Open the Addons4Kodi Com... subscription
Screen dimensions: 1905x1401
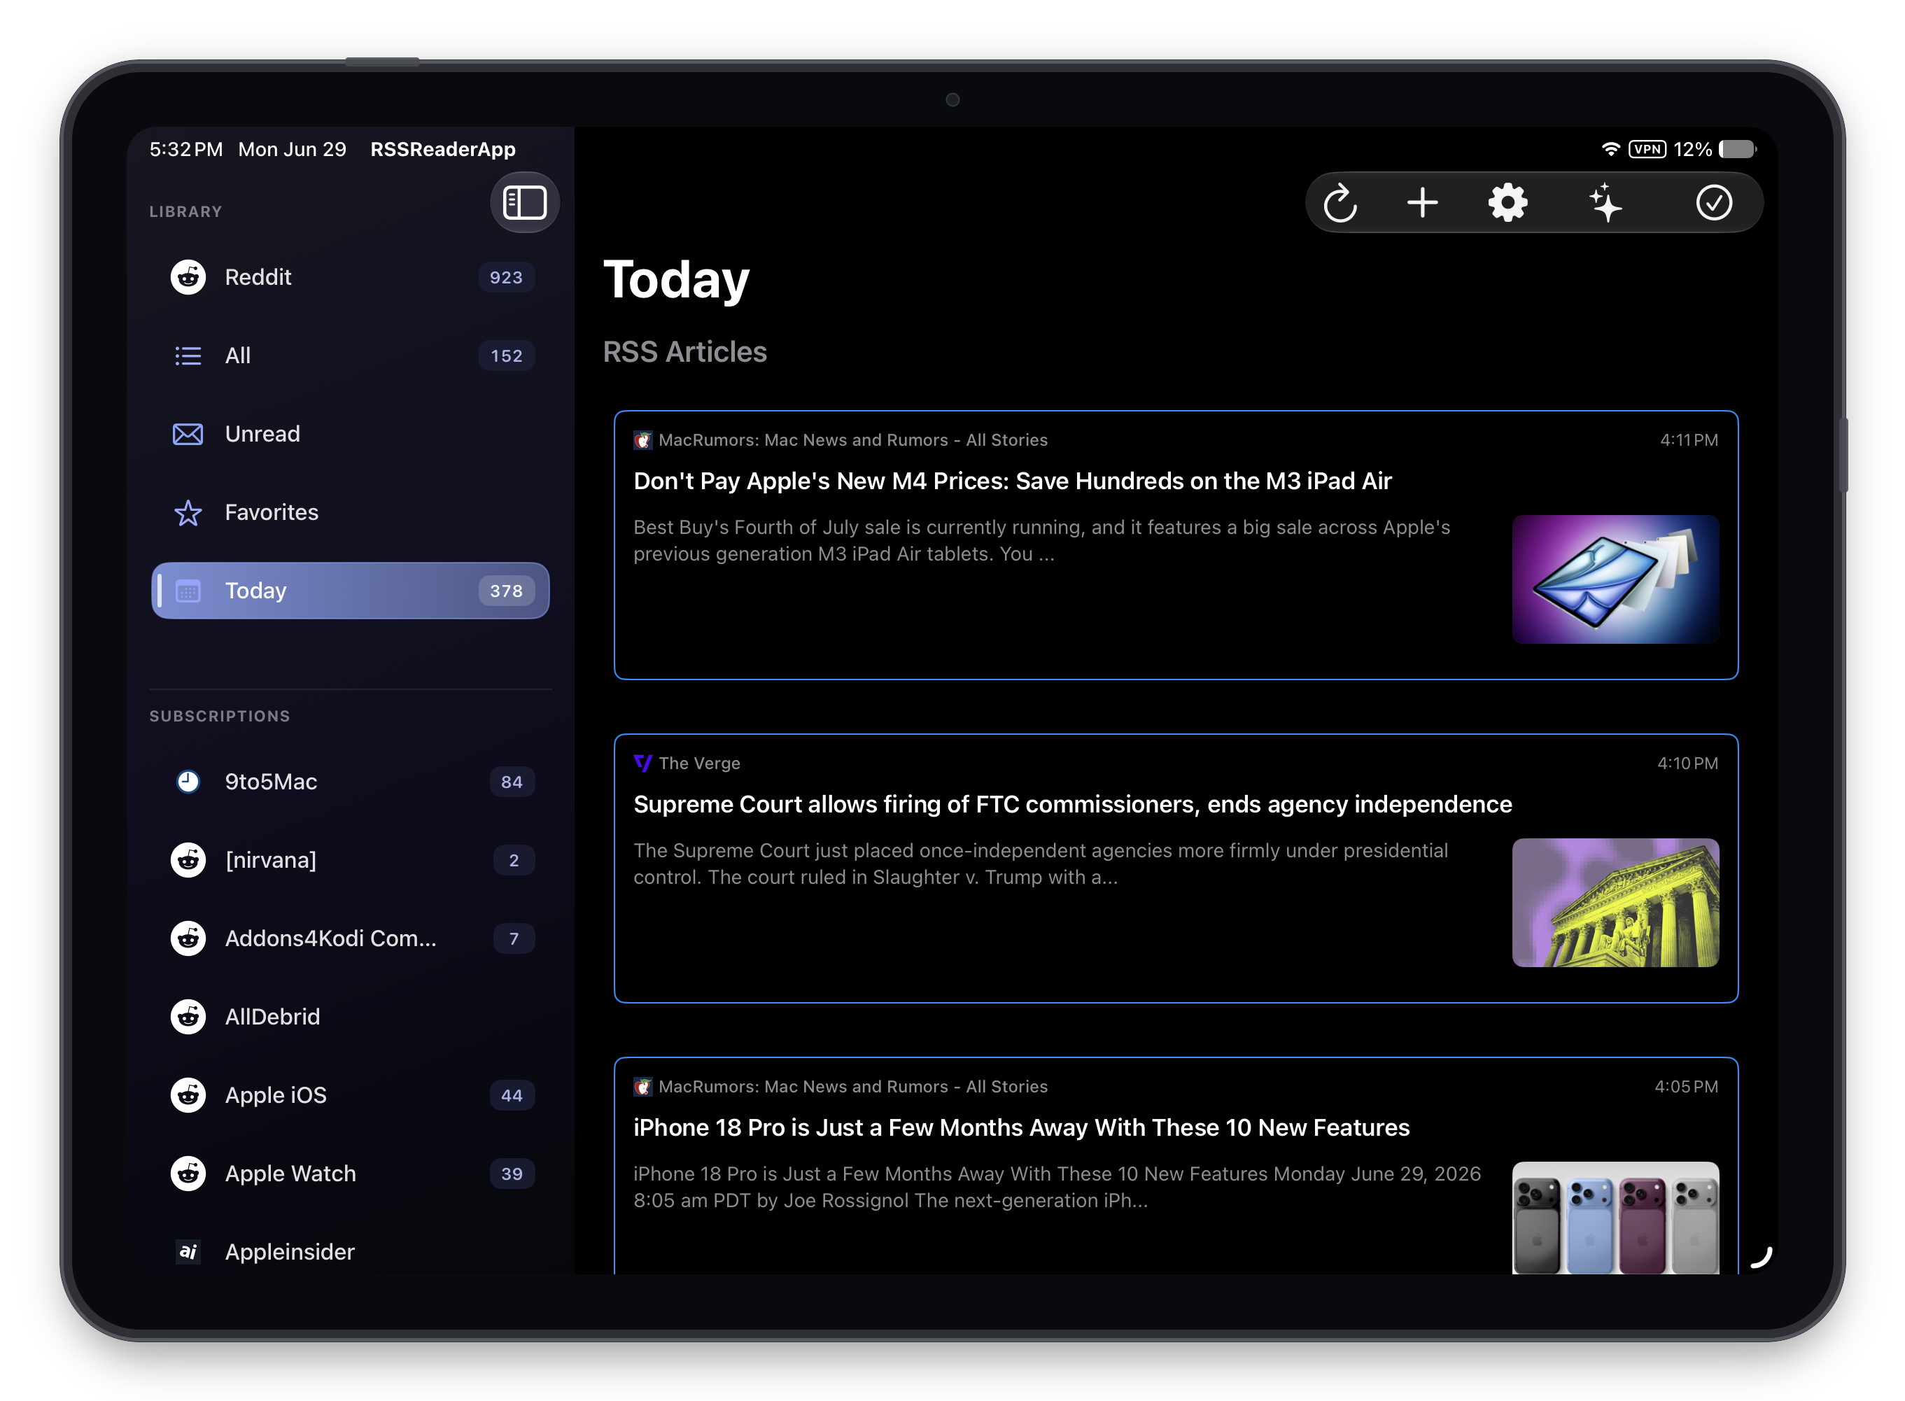pos(351,939)
